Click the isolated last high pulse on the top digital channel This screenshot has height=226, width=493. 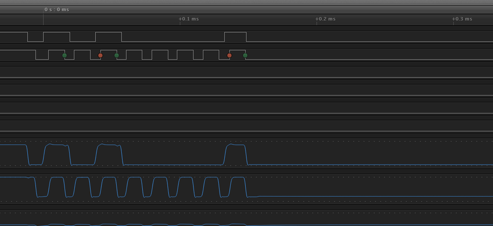click(235, 37)
